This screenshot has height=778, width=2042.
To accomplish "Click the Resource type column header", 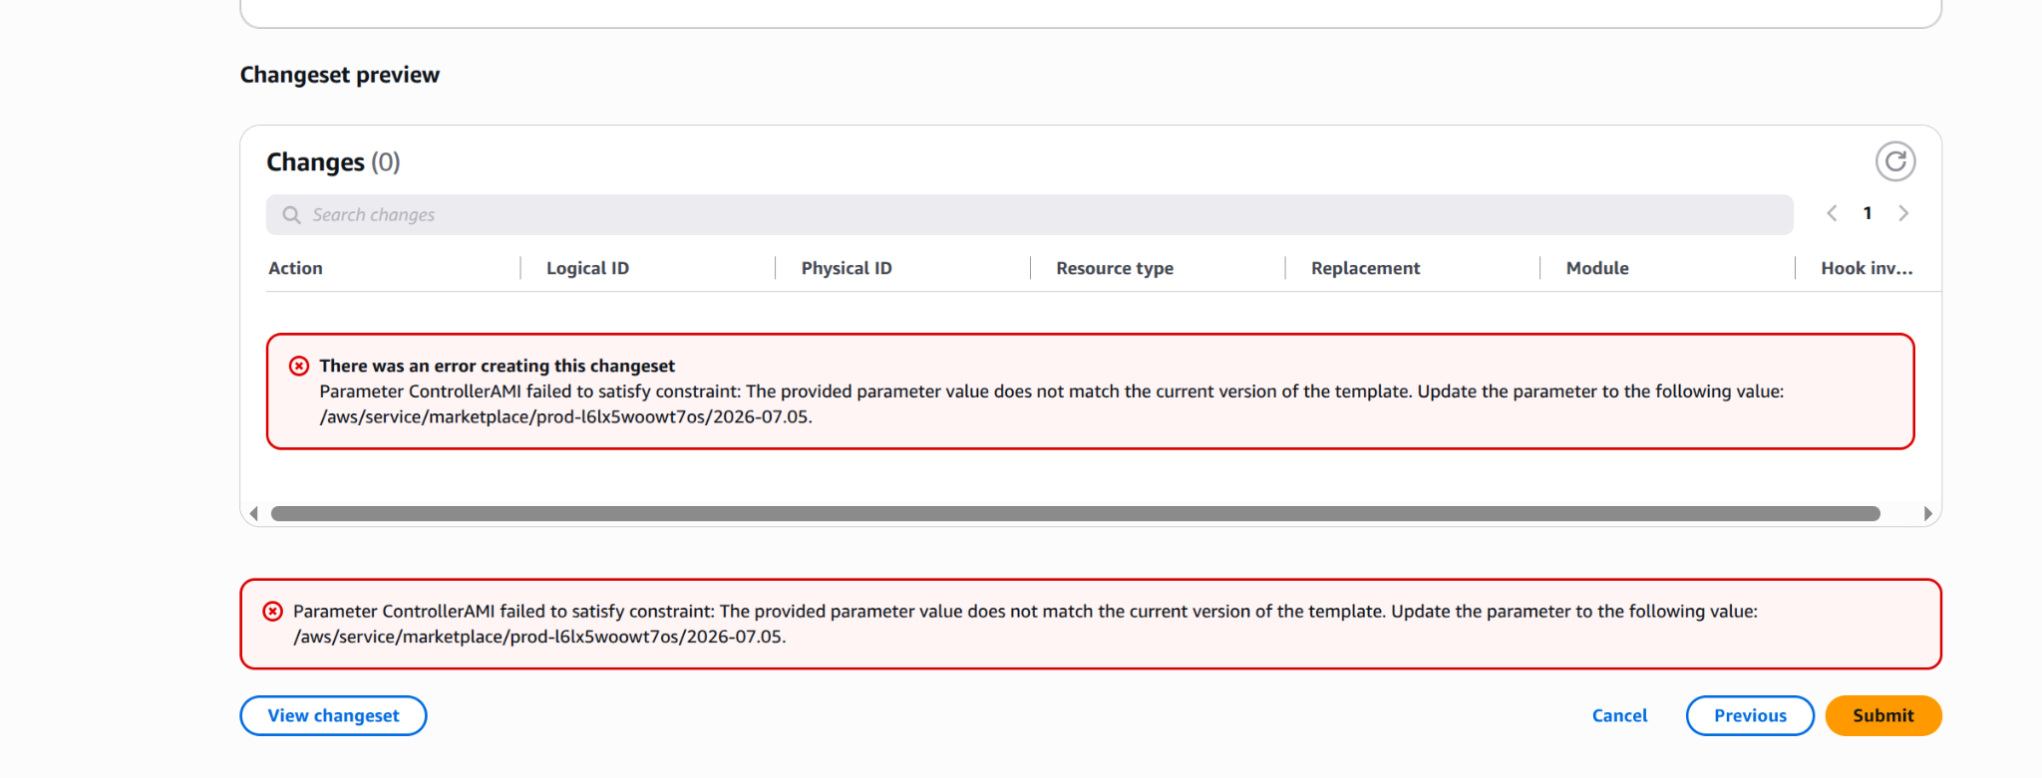I will 1115,268.
